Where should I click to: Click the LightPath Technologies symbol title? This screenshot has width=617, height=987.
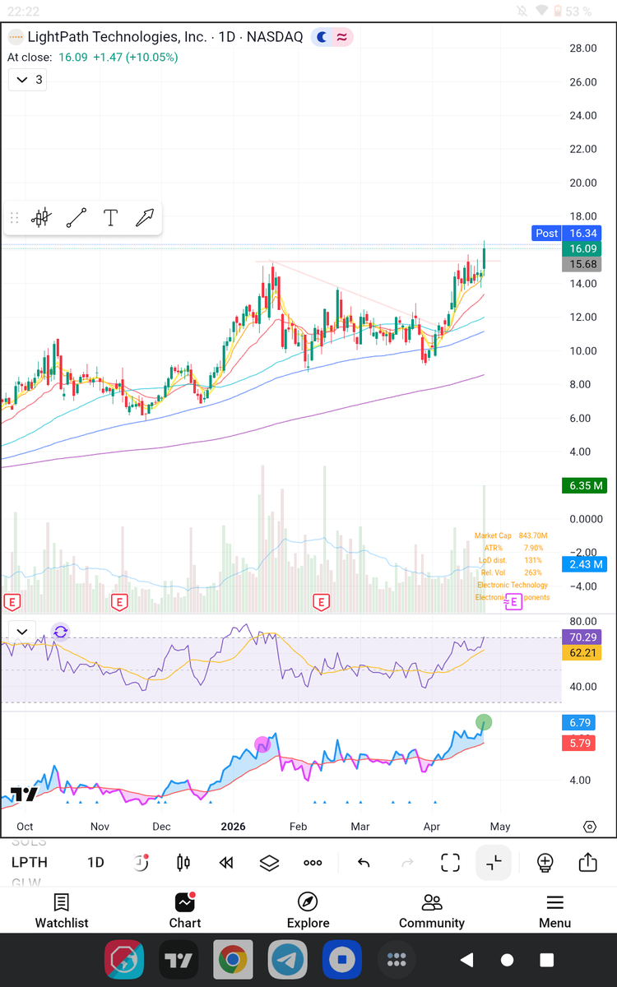[165, 37]
